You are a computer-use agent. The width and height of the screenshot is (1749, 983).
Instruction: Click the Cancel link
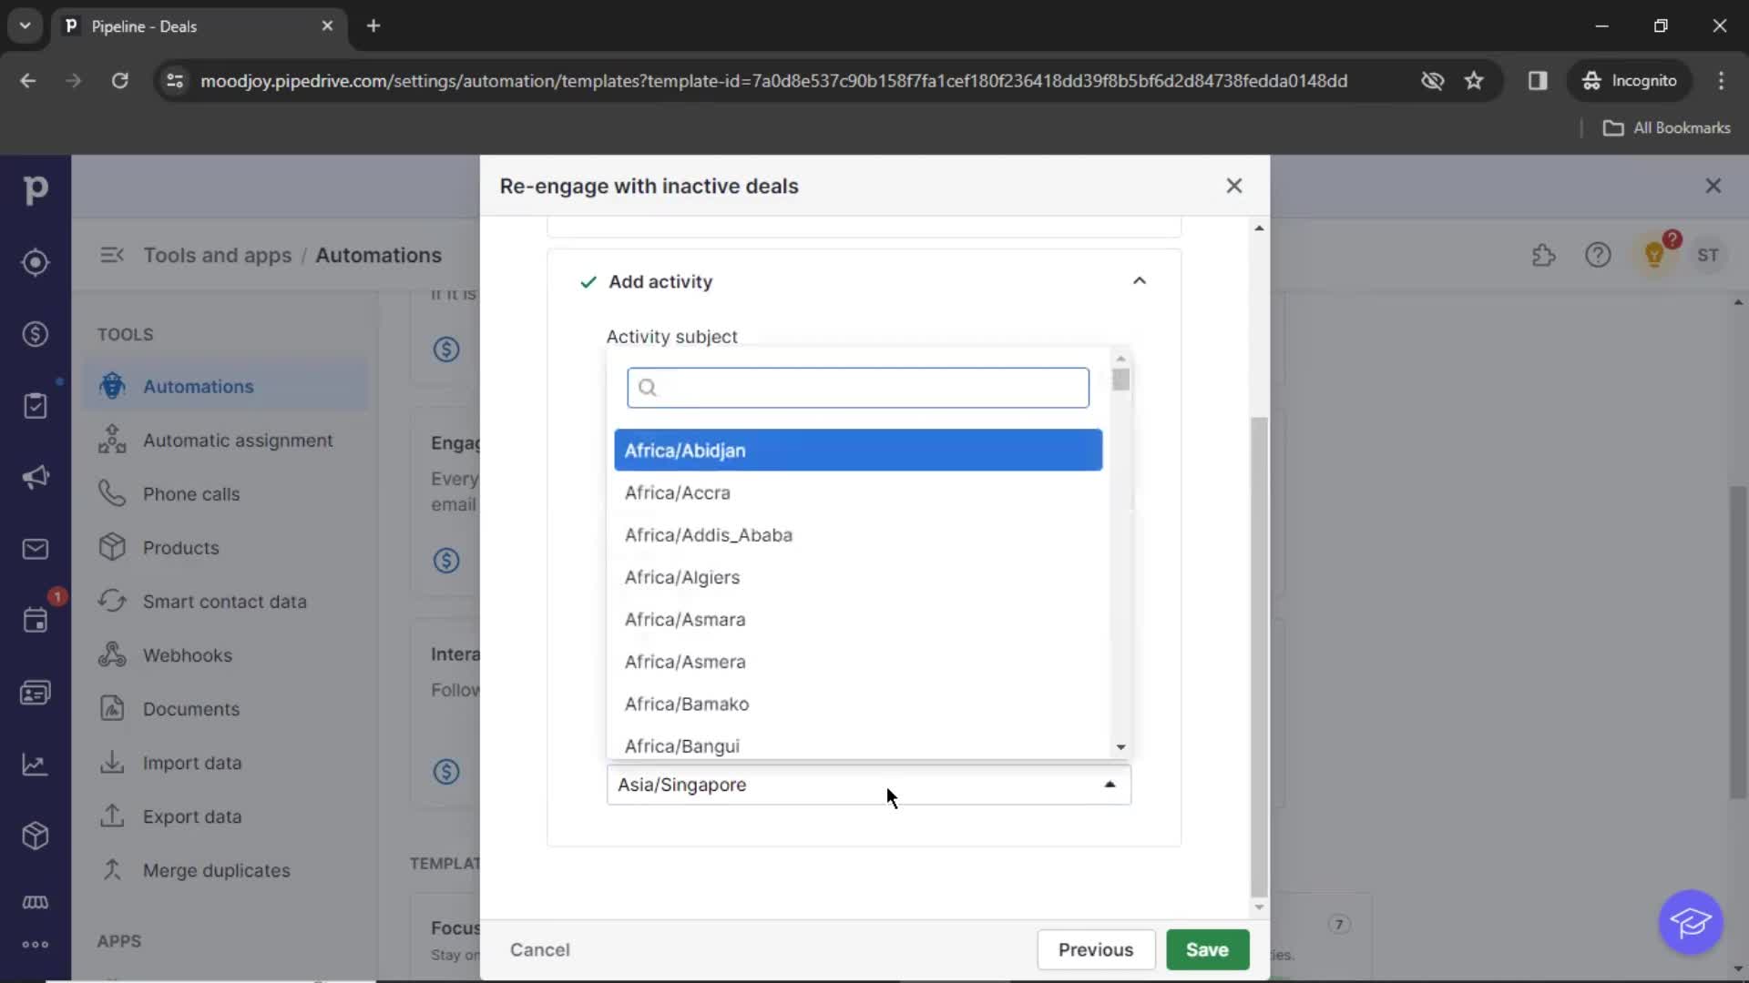[x=539, y=949]
